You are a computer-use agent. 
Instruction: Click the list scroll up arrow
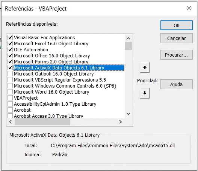click(x=128, y=38)
